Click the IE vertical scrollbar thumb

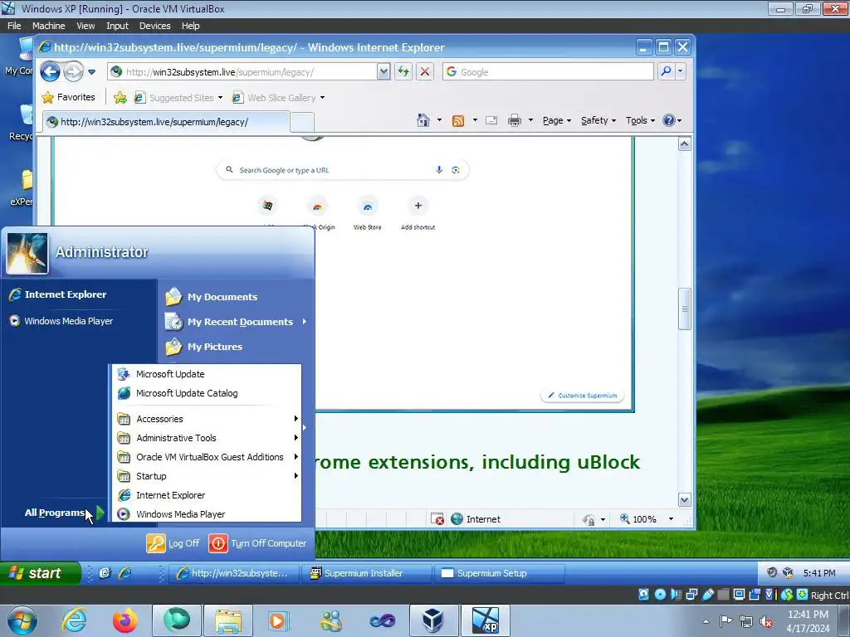tap(684, 309)
